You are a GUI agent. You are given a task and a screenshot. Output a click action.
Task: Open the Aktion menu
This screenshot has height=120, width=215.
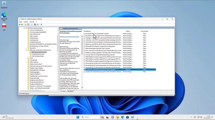point(26,22)
